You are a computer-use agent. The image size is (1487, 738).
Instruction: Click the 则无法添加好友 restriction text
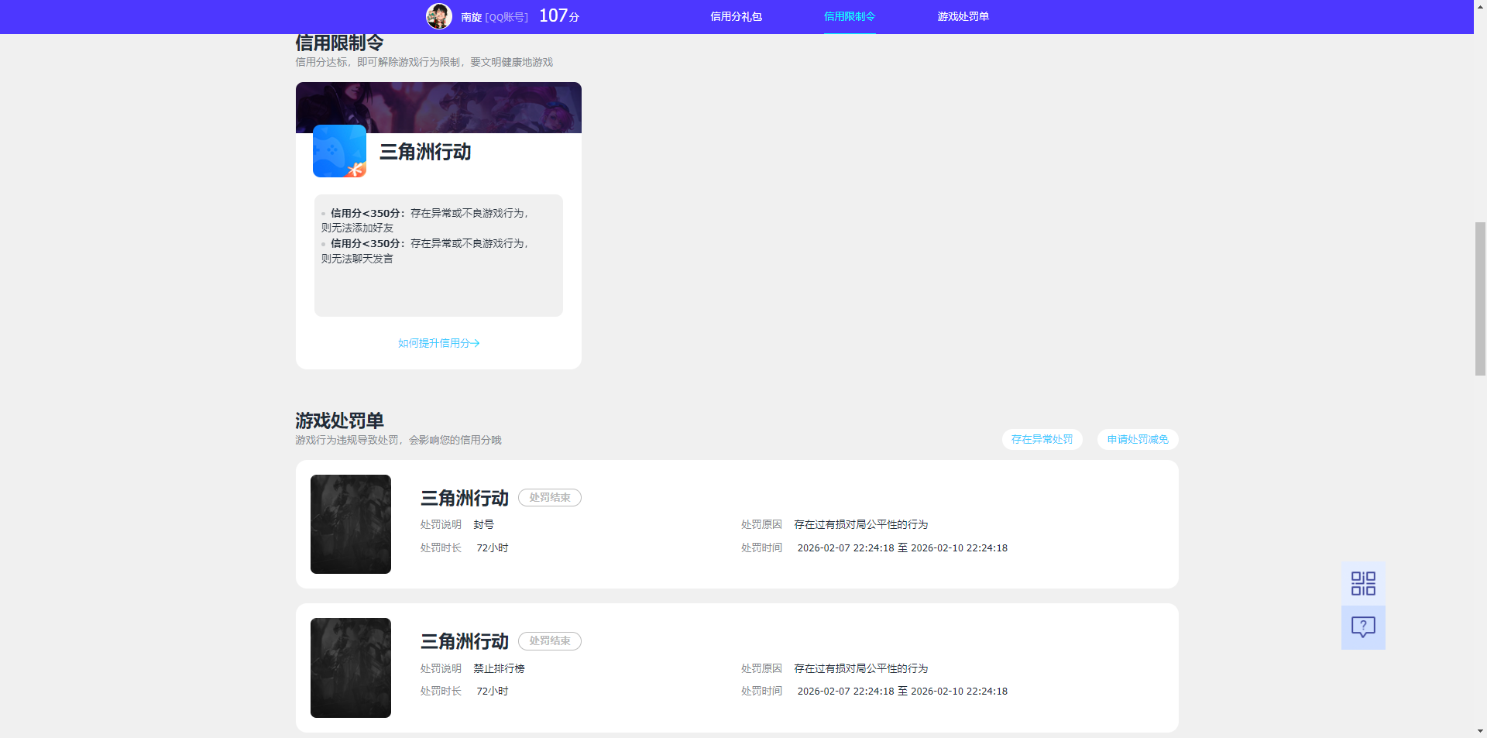(x=357, y=228)
